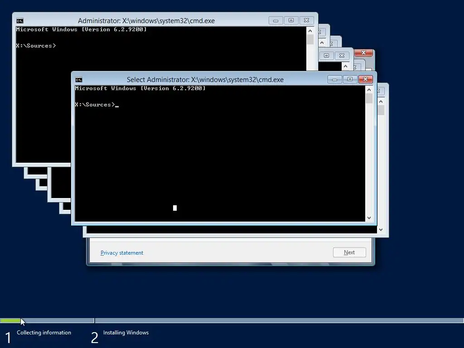The image size is (464, 348).
Task: Focus the X:\Sources> prompt in the front cmd window
Action: [x=95, y=105]
